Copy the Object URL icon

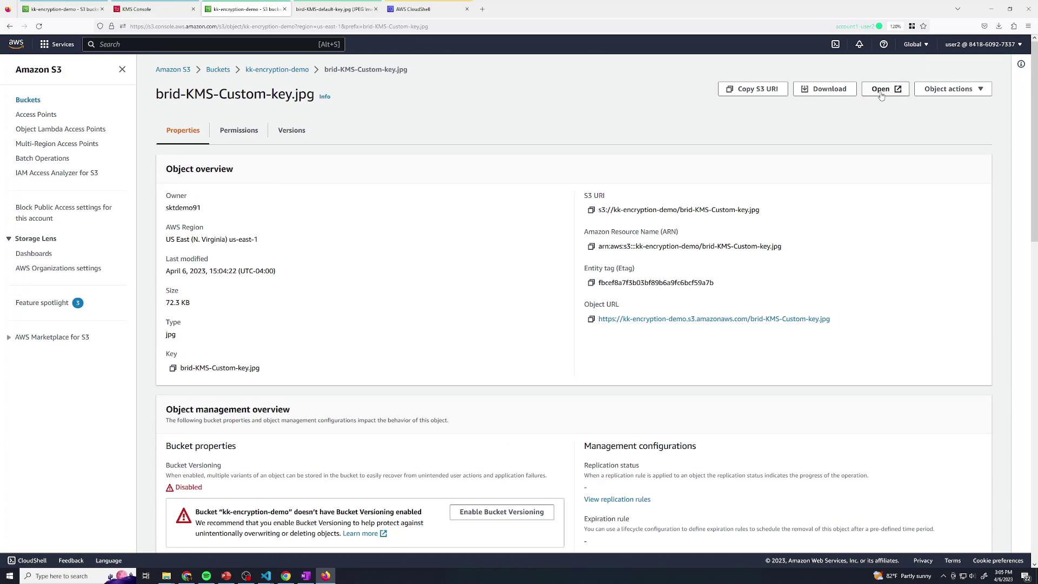[591, 319]
